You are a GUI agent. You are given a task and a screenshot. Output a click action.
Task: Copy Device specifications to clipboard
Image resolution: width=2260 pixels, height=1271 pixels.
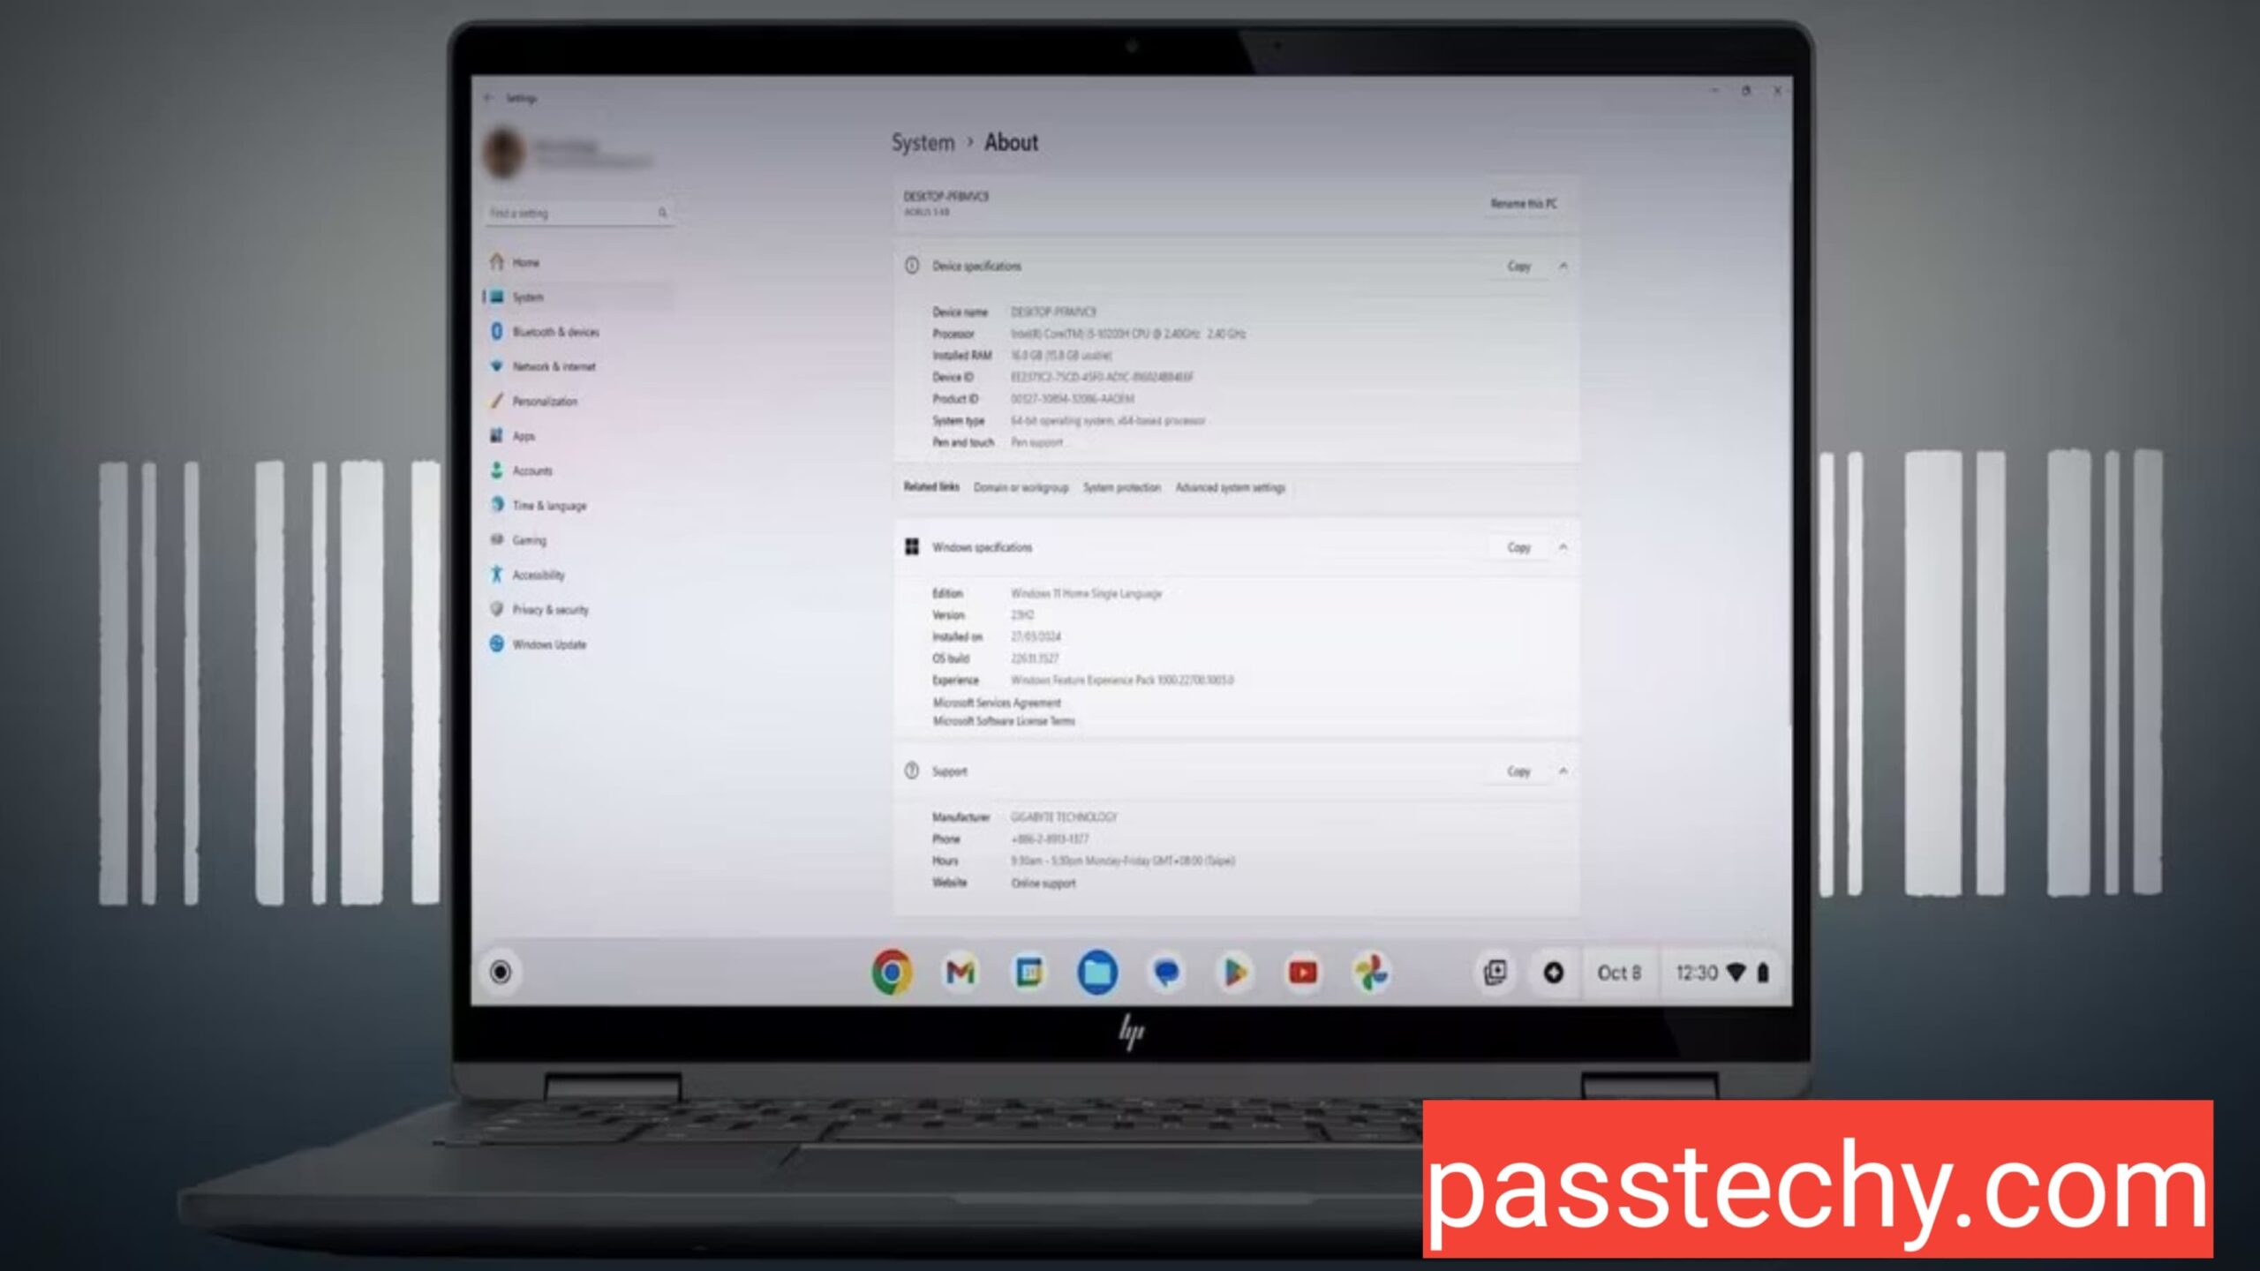tap(1518, 266)
